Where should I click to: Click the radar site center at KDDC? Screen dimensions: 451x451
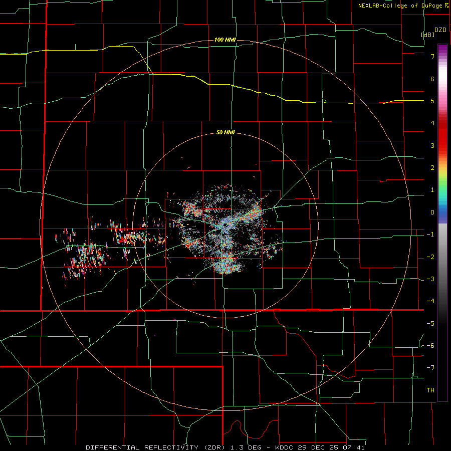[226, 224]
